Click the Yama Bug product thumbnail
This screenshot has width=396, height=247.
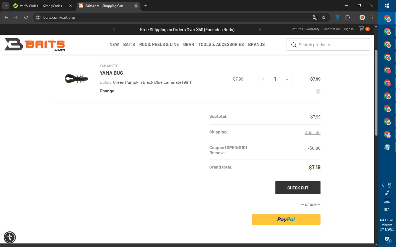coord(77,78)
